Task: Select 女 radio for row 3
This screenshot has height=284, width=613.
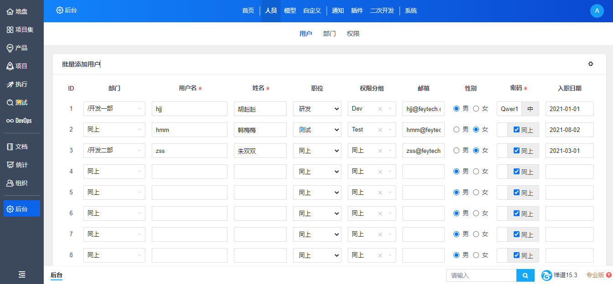Action: pos(476,150)
